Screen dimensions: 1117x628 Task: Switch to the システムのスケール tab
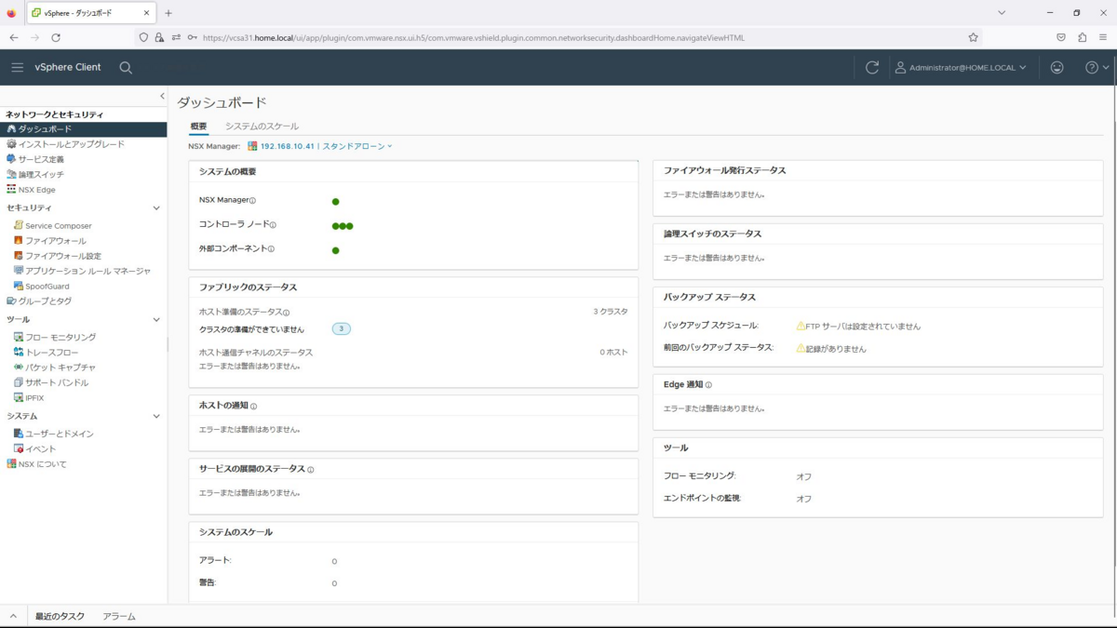(262, 127)
